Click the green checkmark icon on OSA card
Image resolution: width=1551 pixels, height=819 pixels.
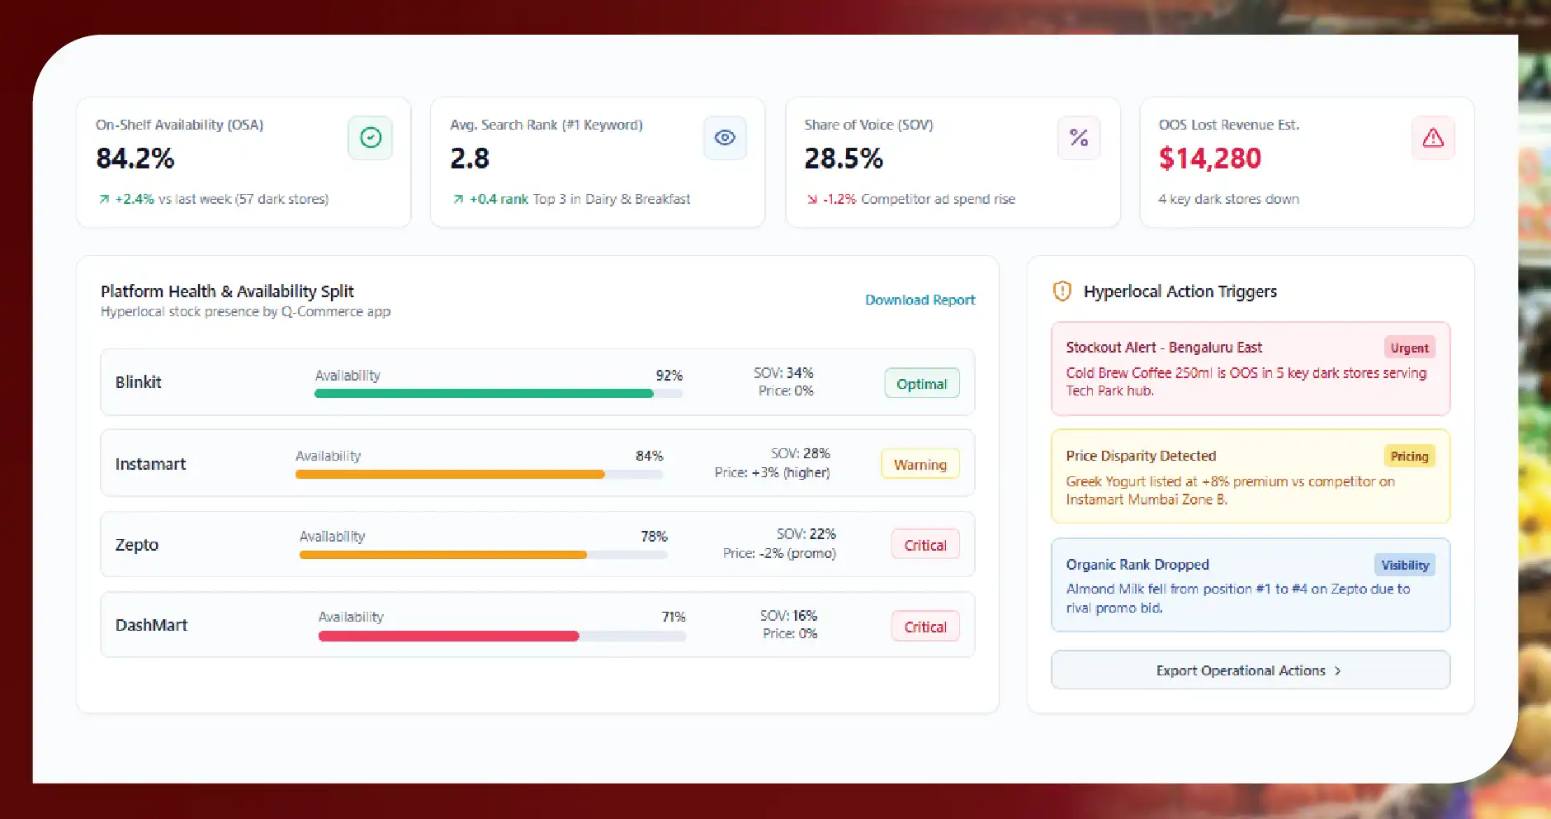point(371,138)
